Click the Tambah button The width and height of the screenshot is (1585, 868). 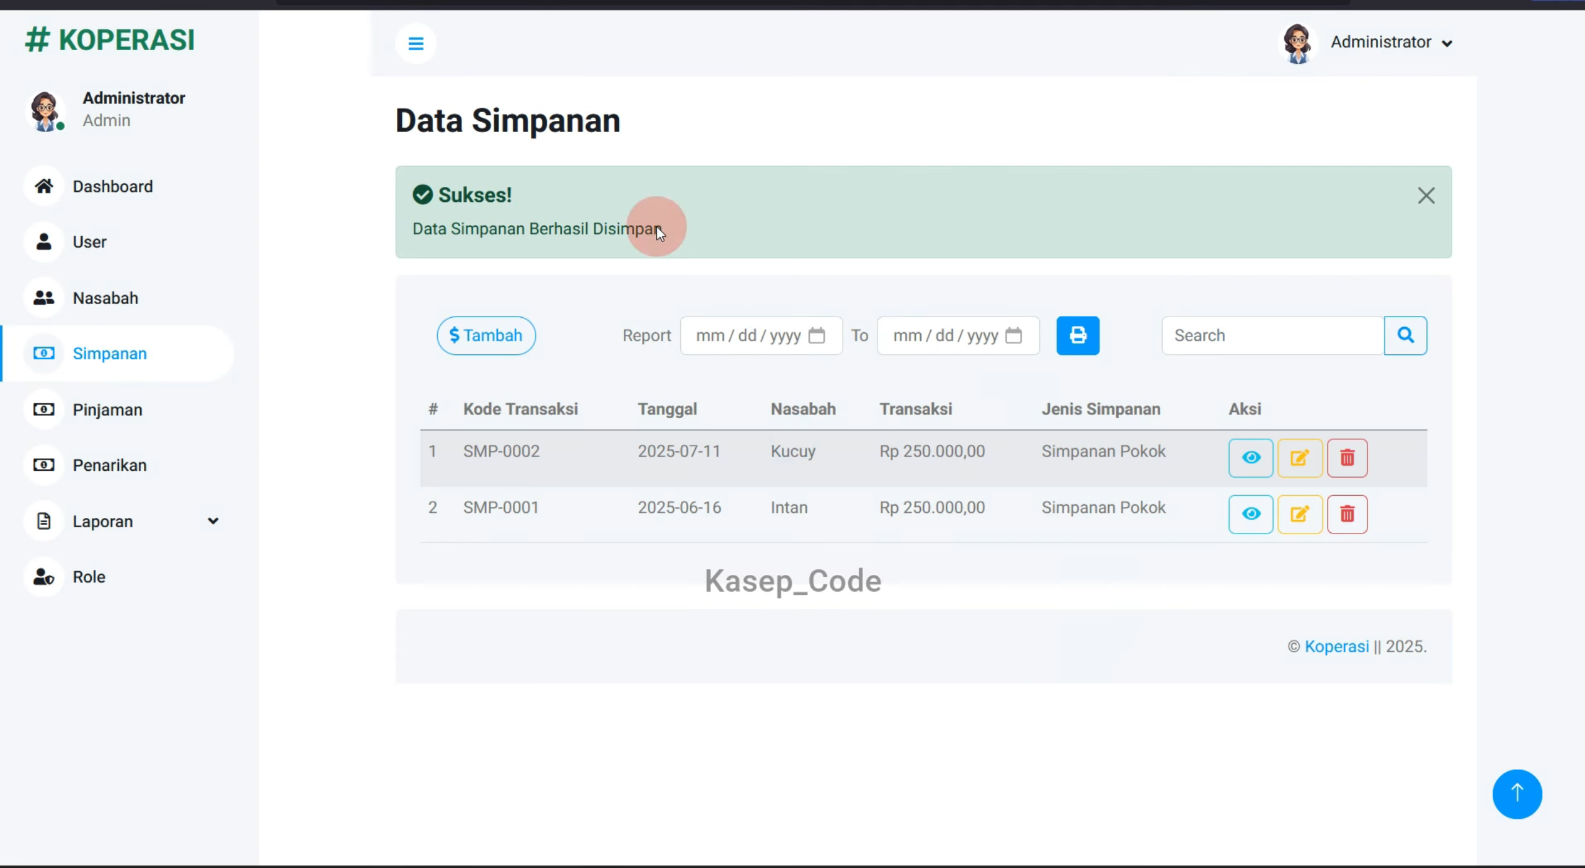click(x=486, y=336)
